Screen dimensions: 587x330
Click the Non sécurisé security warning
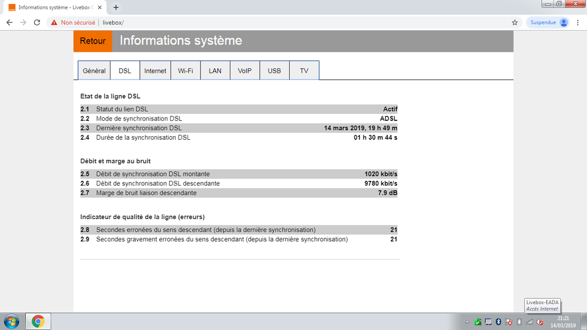(x=73, y=22)
